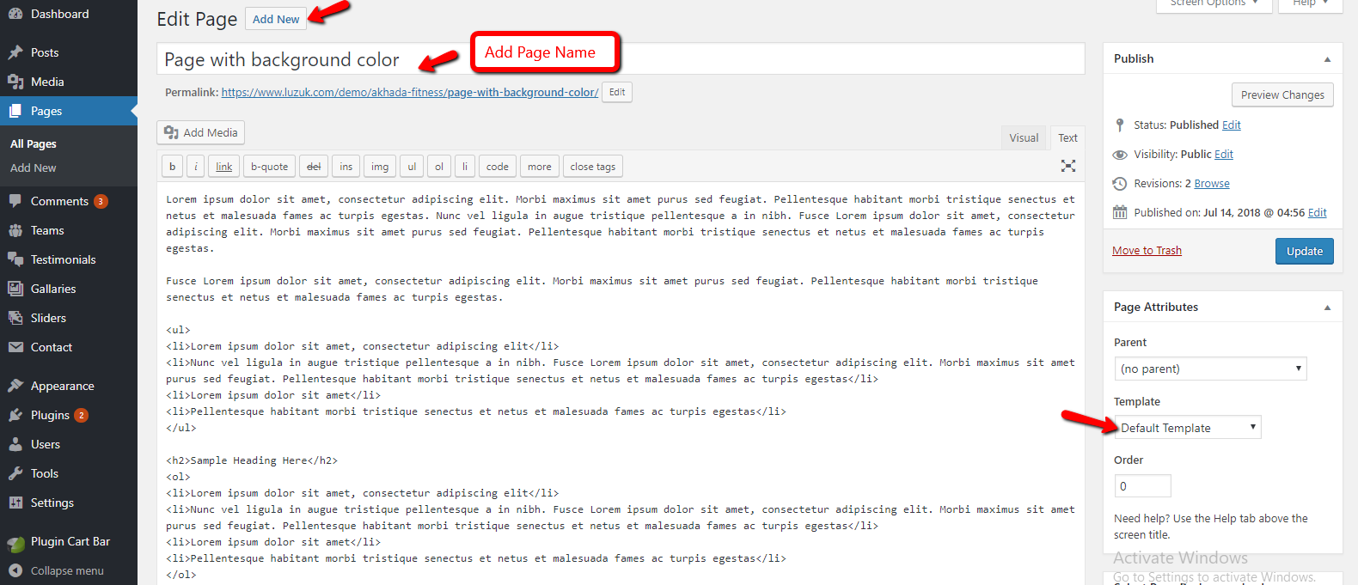
Task: Click the Media icon in sidebar
Action: tap(15, 82)
